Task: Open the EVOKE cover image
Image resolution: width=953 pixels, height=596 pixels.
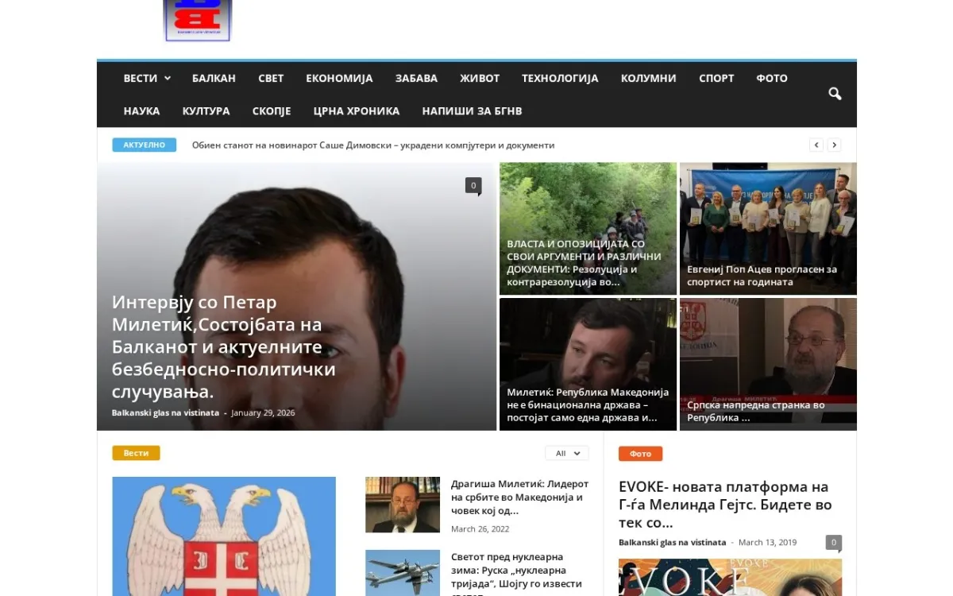Action: 730,578
